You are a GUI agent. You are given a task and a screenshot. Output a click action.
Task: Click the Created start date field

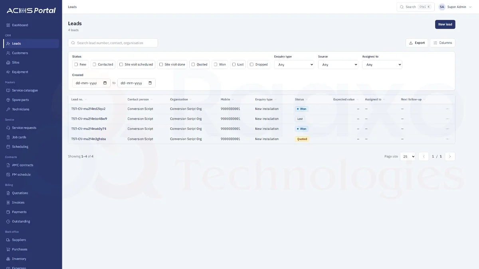pyautogui.click(x=91, y=83)
